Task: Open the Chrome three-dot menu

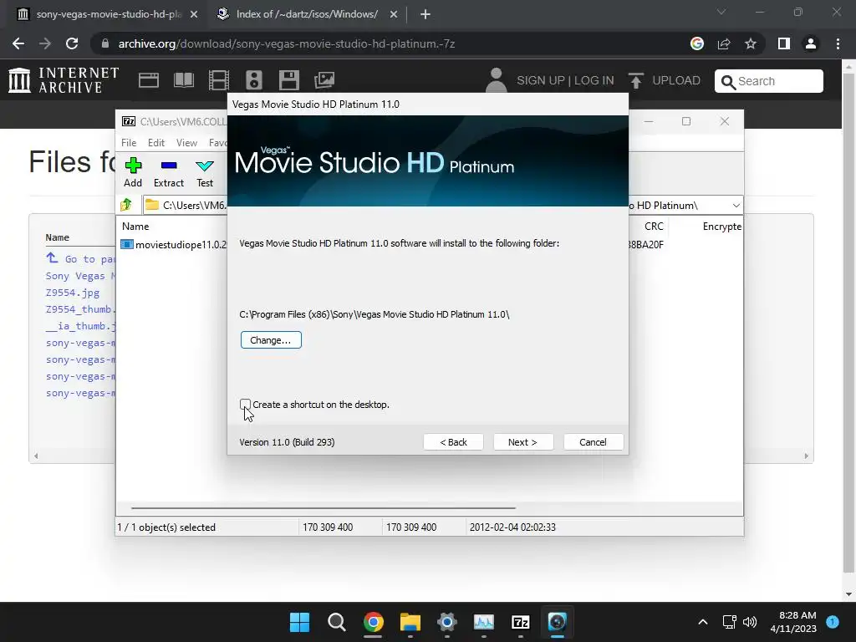Action: coord(838,43)
